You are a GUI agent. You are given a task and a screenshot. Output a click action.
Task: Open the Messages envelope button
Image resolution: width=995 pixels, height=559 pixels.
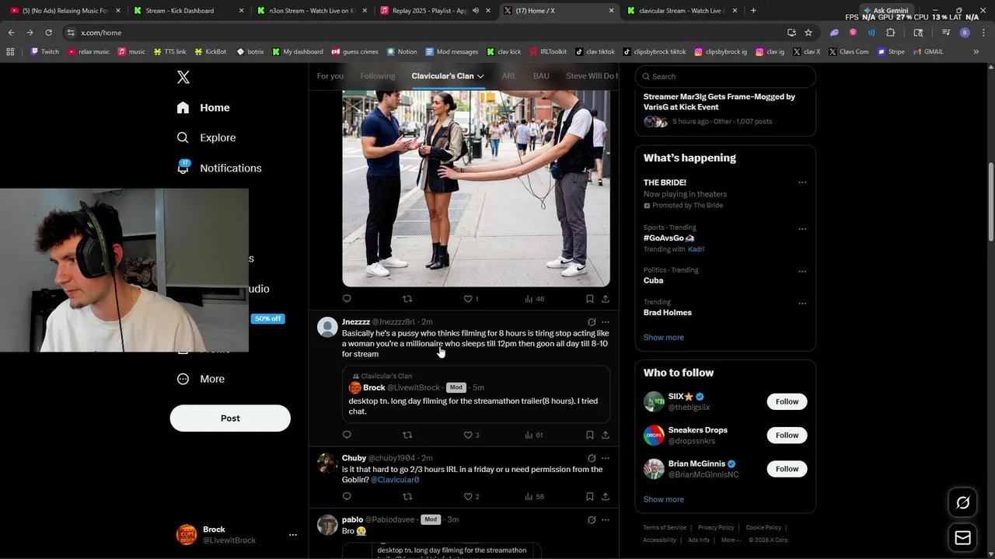(x=962, y=537)
